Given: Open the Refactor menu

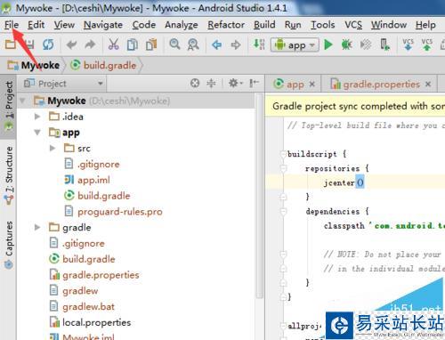Looking at the screenshot, I should [x=226, y=25].
